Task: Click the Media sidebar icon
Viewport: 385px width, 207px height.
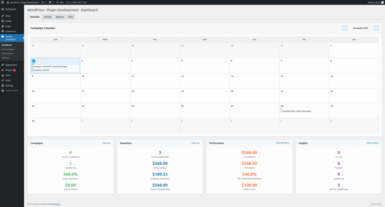Action: tap(3, 21)
